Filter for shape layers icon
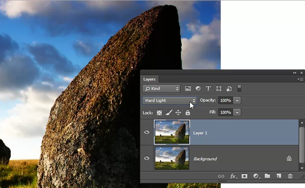305x188 pixels. 219,89
